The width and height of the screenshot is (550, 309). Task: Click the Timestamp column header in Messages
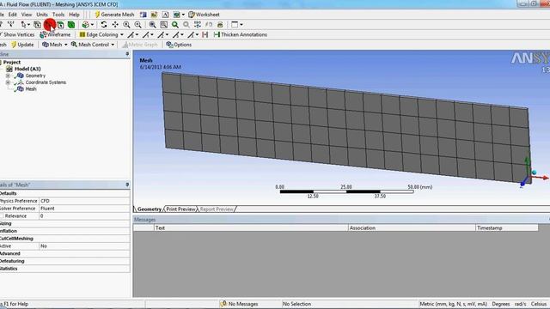(x=506, y=227)
